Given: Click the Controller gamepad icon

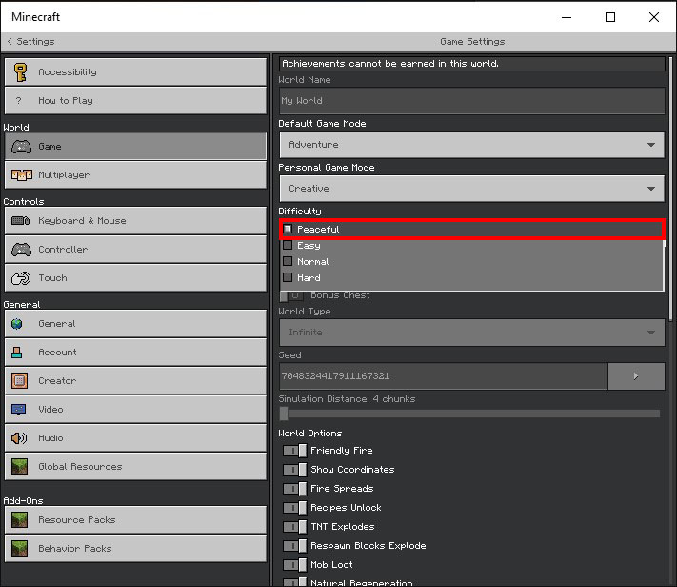Looking at the screenshot, I should (x=20, y=250).
